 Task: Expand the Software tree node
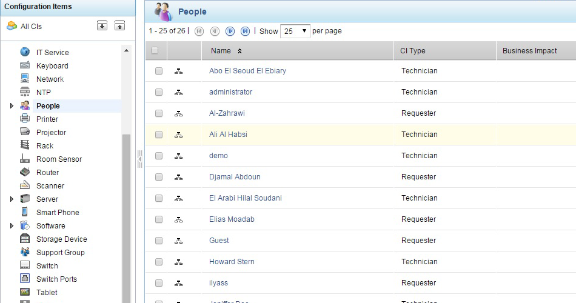point(12,225)
